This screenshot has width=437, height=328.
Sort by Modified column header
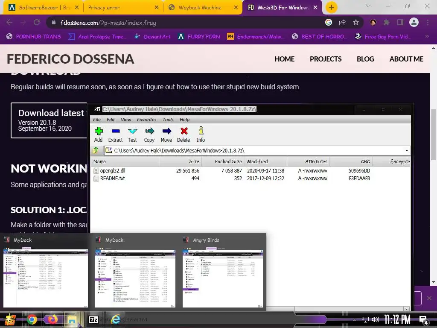pyautogui.click(x=265, y=161)
